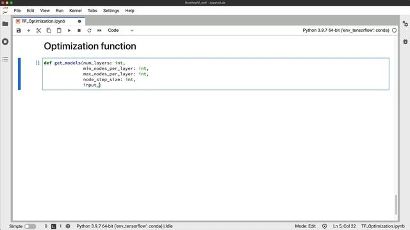Open the property inspector gears icon
The image size is (410, 230).
(406, 24)
